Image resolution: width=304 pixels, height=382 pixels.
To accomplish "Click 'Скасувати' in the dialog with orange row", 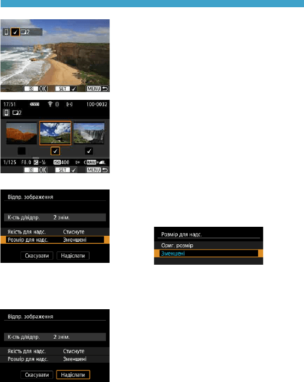I will point(37,256).
